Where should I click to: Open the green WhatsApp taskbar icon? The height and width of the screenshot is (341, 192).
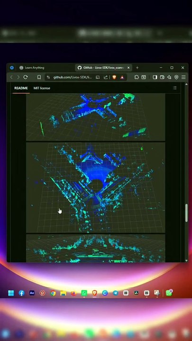pos(84,293)
